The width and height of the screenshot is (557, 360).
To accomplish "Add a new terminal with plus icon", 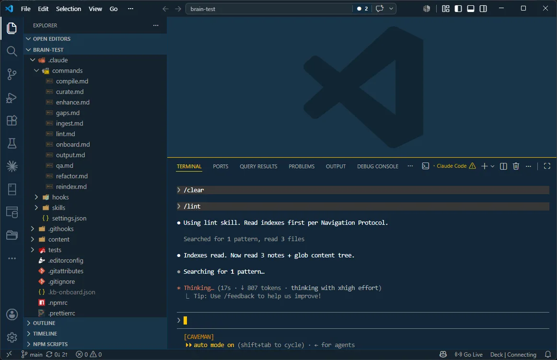I will (484, 166).
